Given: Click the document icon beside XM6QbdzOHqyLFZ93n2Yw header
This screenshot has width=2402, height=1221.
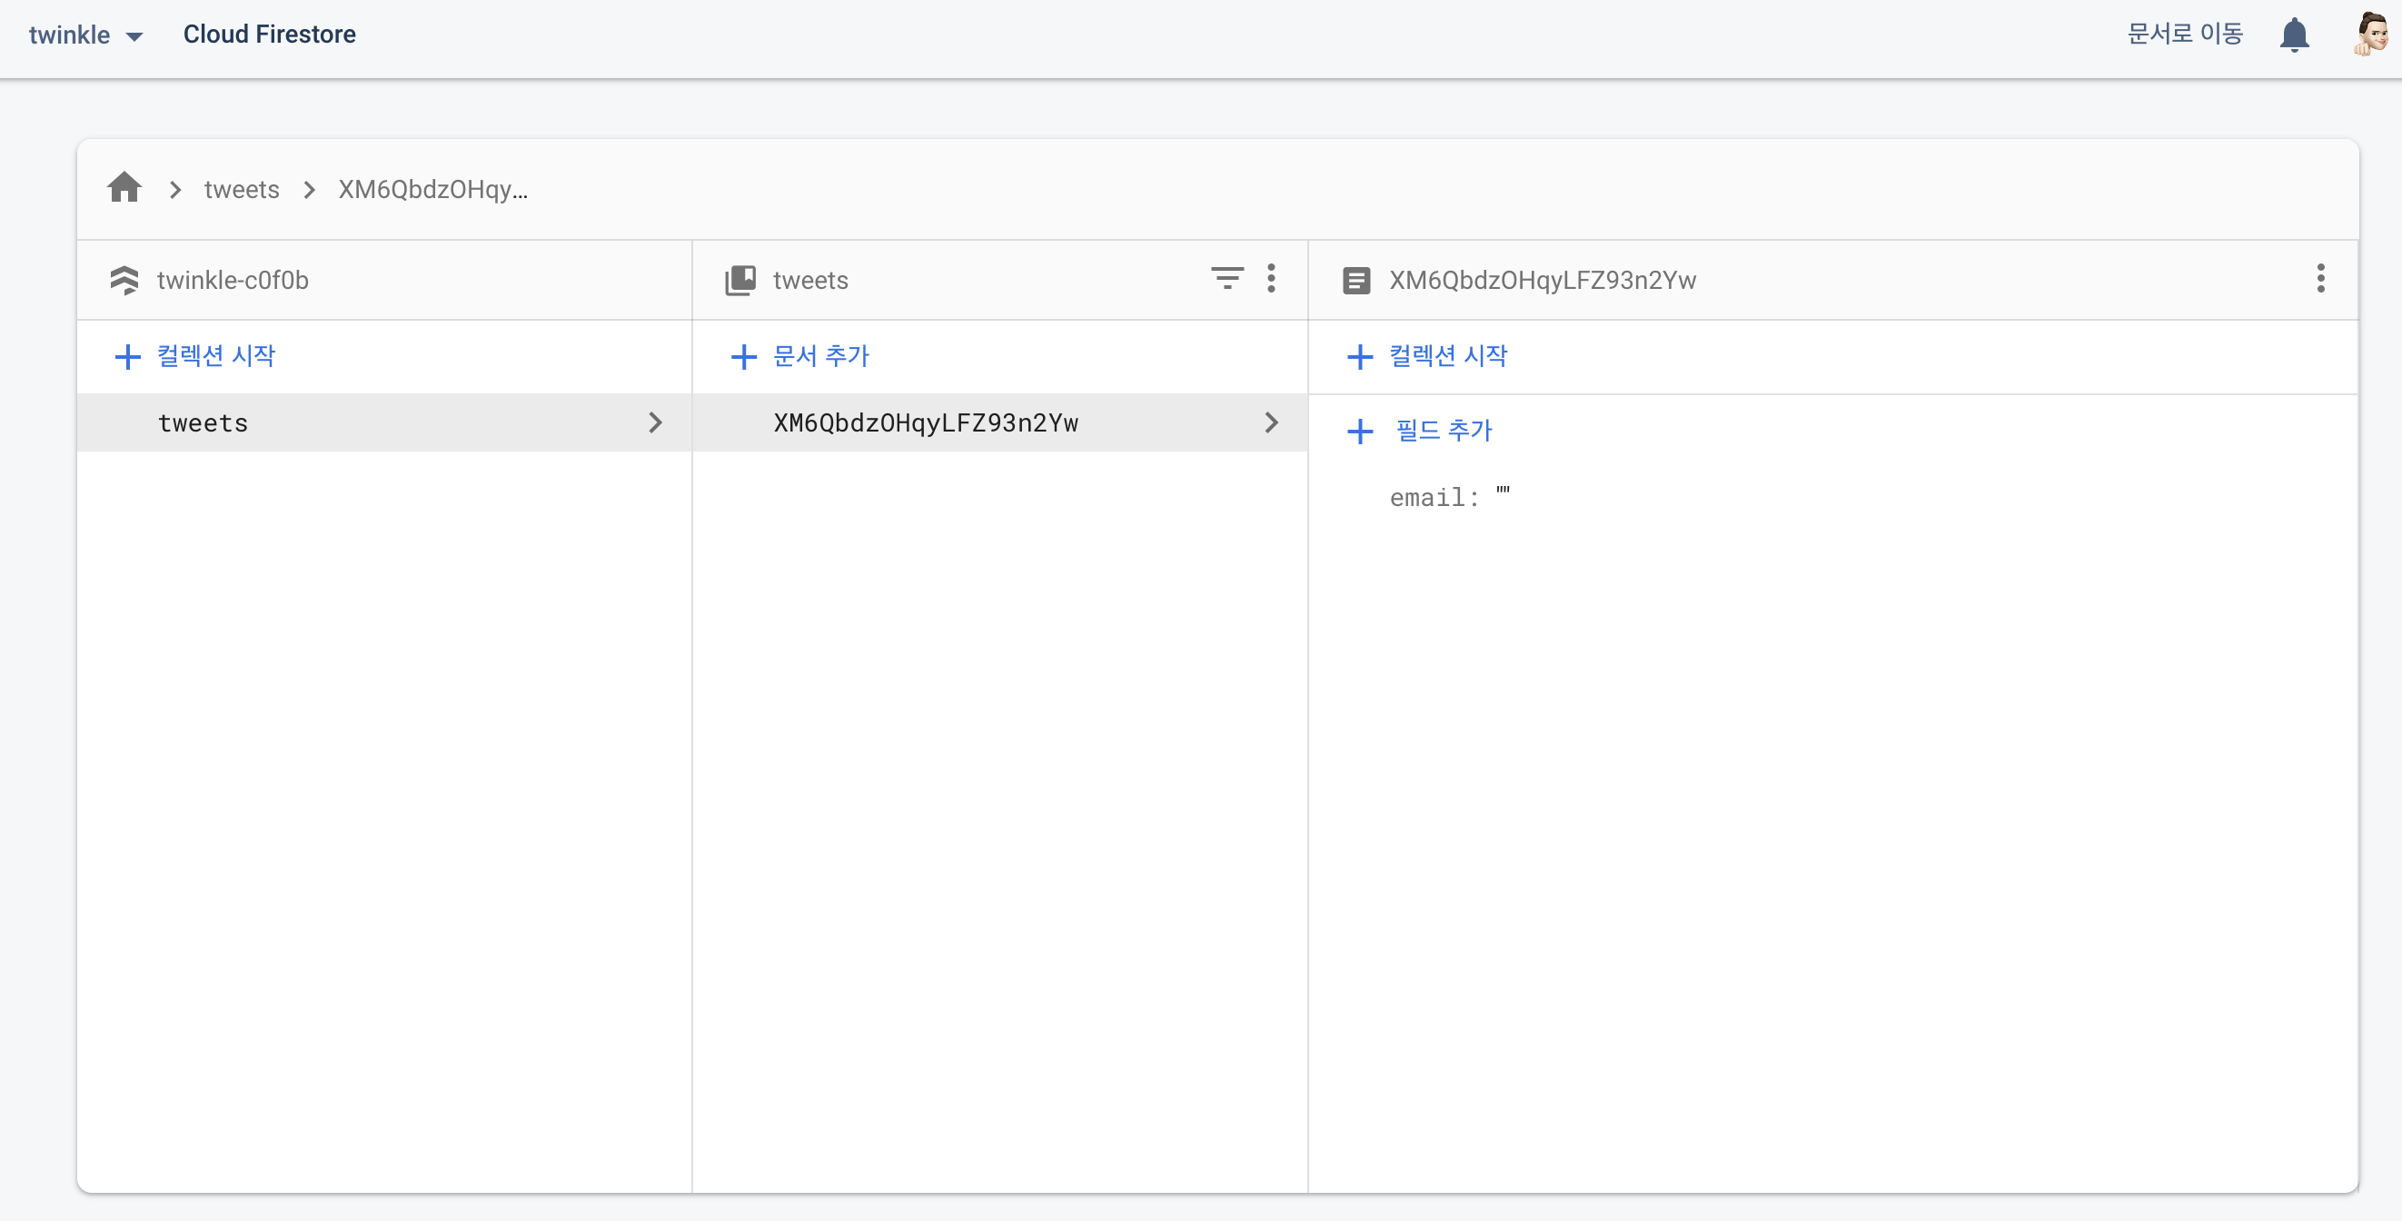Looking at the screenshot, I should click(1355, 280).
